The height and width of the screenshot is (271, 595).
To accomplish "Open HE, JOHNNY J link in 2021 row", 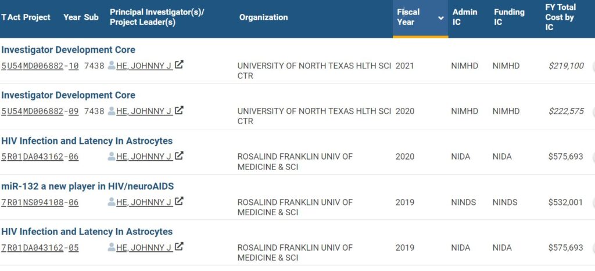I will (144, 66).
